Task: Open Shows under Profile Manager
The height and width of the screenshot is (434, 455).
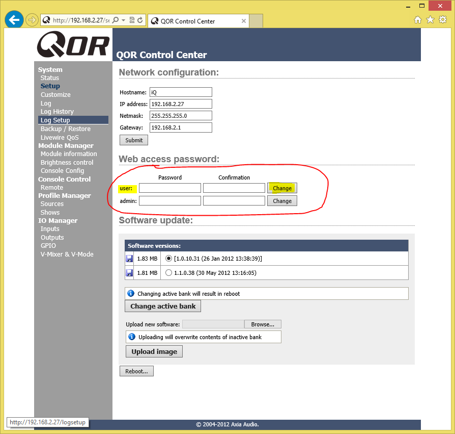Action: pyautogui.click(x=50, y=213)
